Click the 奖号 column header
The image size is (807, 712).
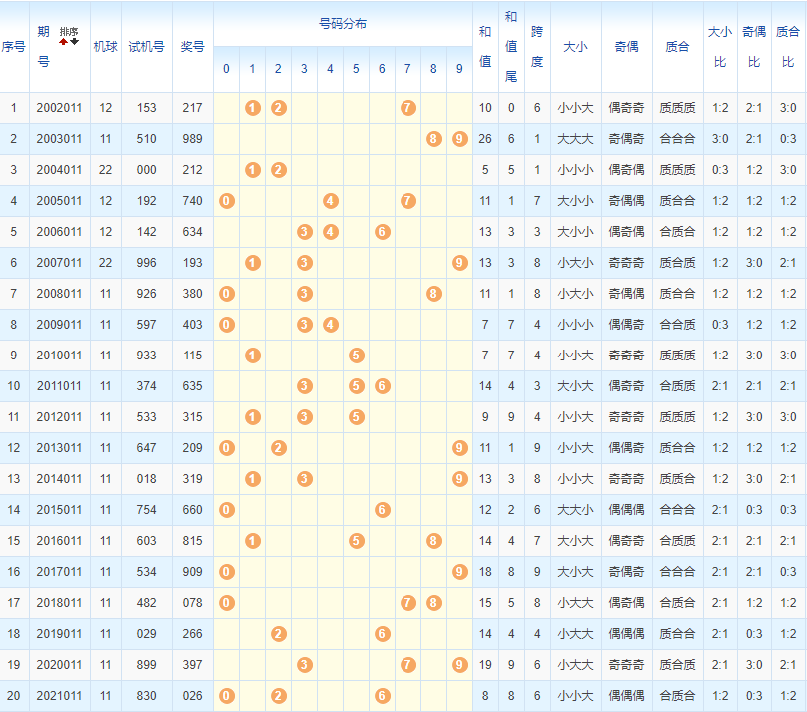click(192, 46)
